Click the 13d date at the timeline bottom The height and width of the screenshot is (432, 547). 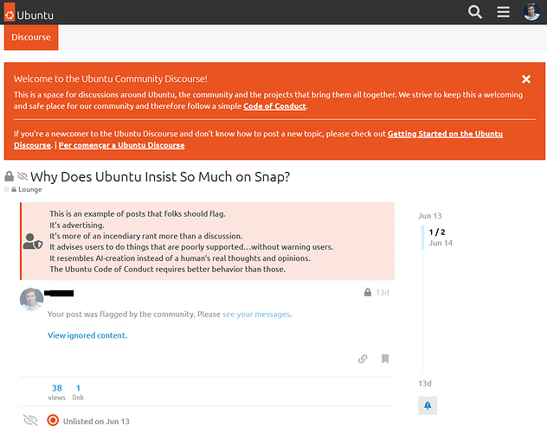point(425,384)
